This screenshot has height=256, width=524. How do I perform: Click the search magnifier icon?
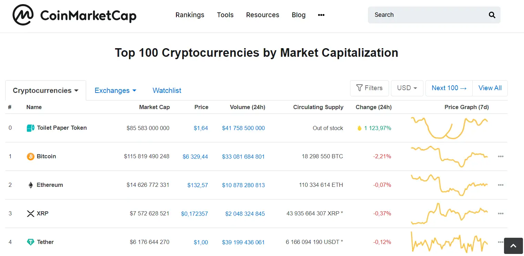point(492,15)
